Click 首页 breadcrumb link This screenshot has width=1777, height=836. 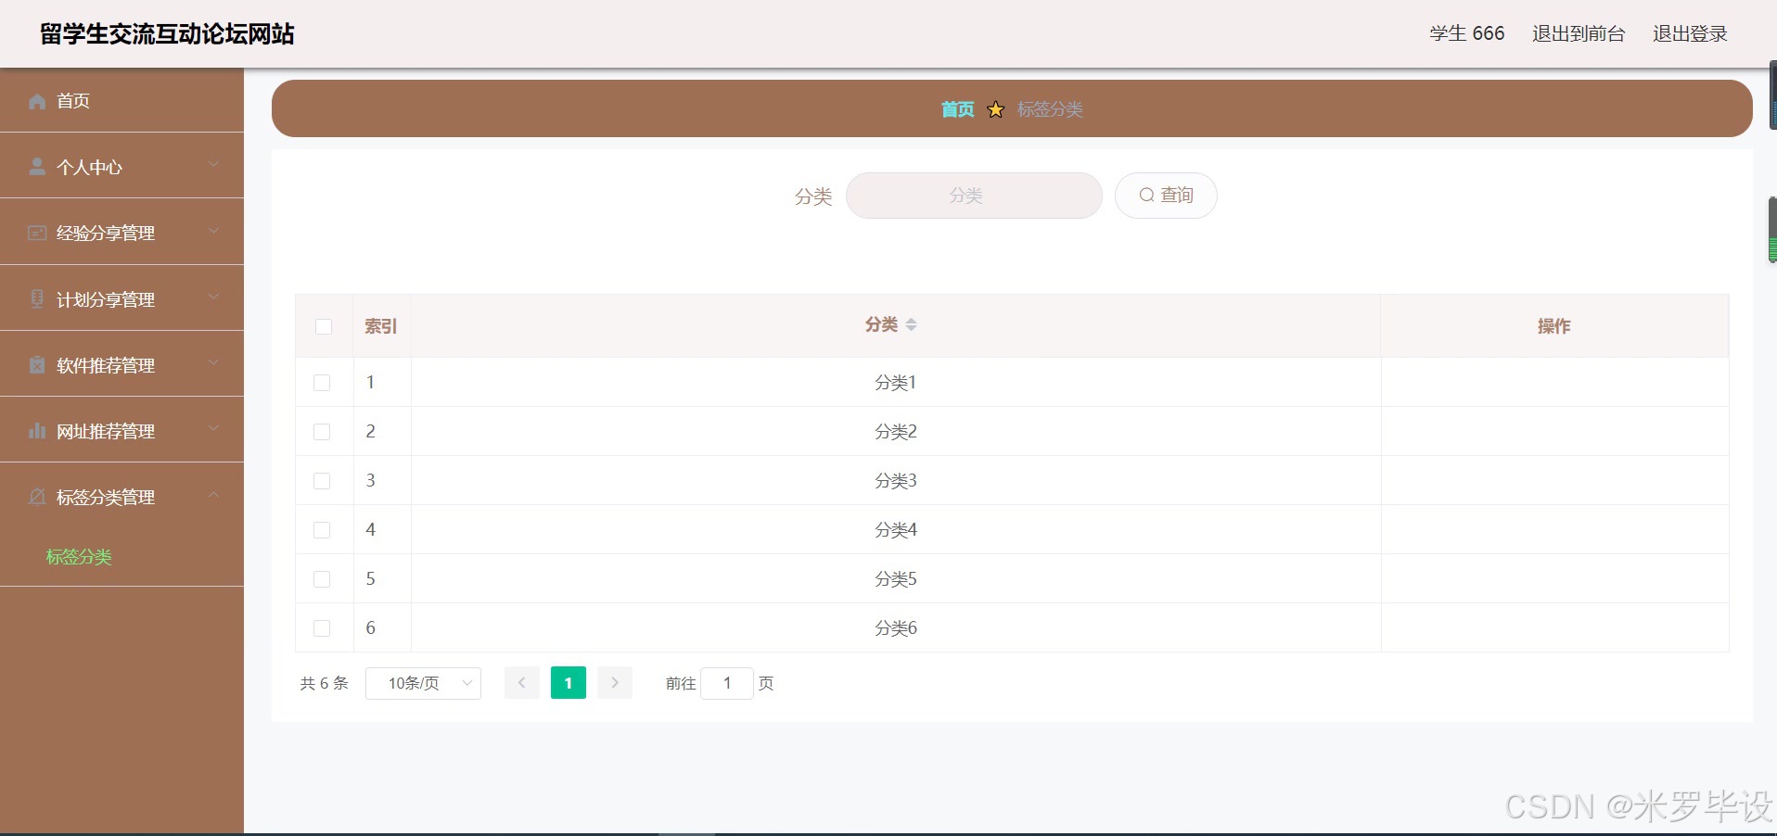coord(957,109)
